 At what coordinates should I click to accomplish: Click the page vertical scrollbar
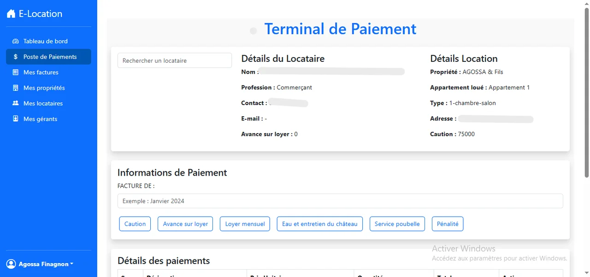pos(587,92)
